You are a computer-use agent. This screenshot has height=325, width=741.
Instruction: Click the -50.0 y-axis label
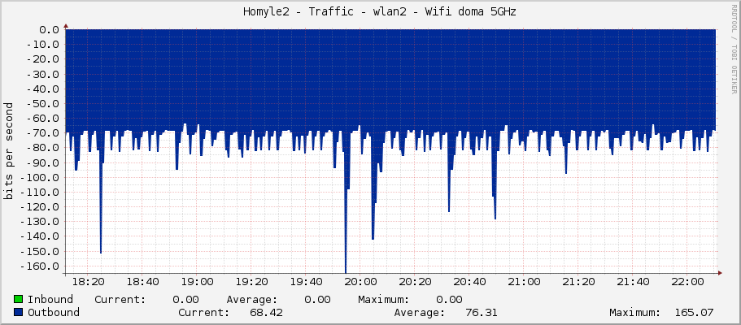pos(43,103)
